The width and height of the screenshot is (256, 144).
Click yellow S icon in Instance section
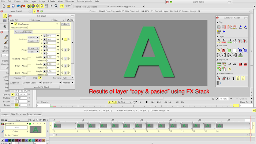(219, 50)
